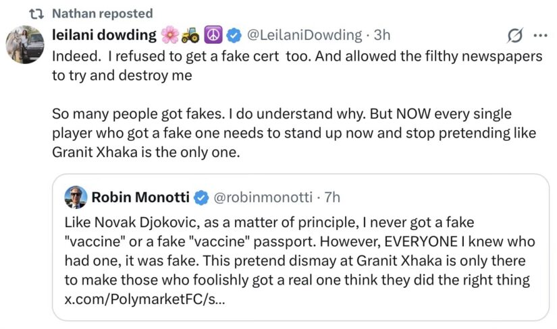This screenshot has height=329, width=557.
Task: Open the quoted Robin Monotti post card
Action: (x=300, y=247)
